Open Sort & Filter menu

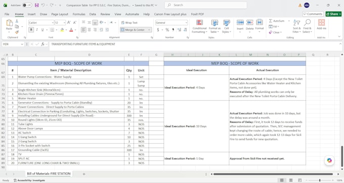[296, 26]
